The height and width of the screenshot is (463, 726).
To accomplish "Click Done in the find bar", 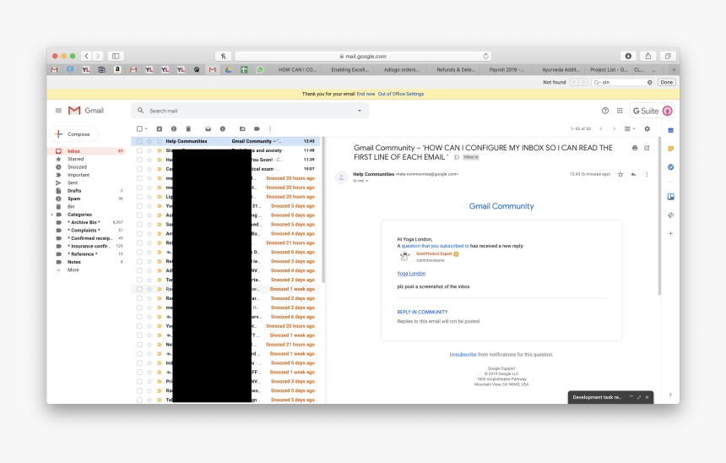I will click(x=667, y=82).
